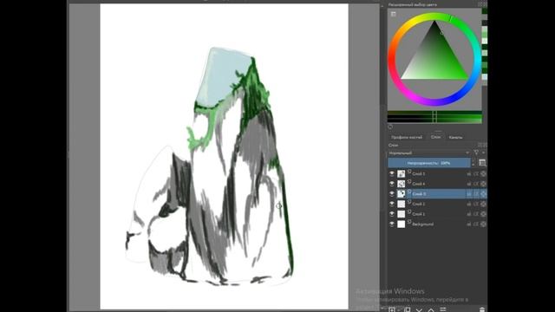Viewport: 555px width, 312px height.
Task: Click lock icon on the Background layer
Action: pyautogui.click(x=469, y=224)
